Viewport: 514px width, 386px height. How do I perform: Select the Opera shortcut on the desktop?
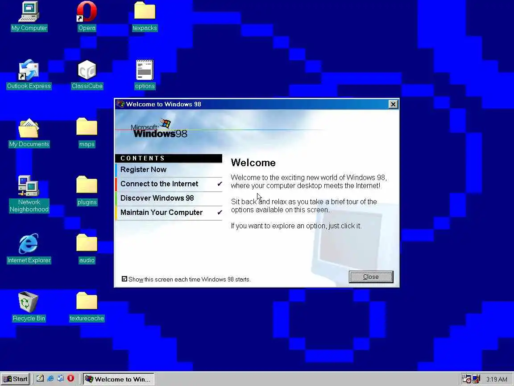pyautogui.click(x=87, y=16)
